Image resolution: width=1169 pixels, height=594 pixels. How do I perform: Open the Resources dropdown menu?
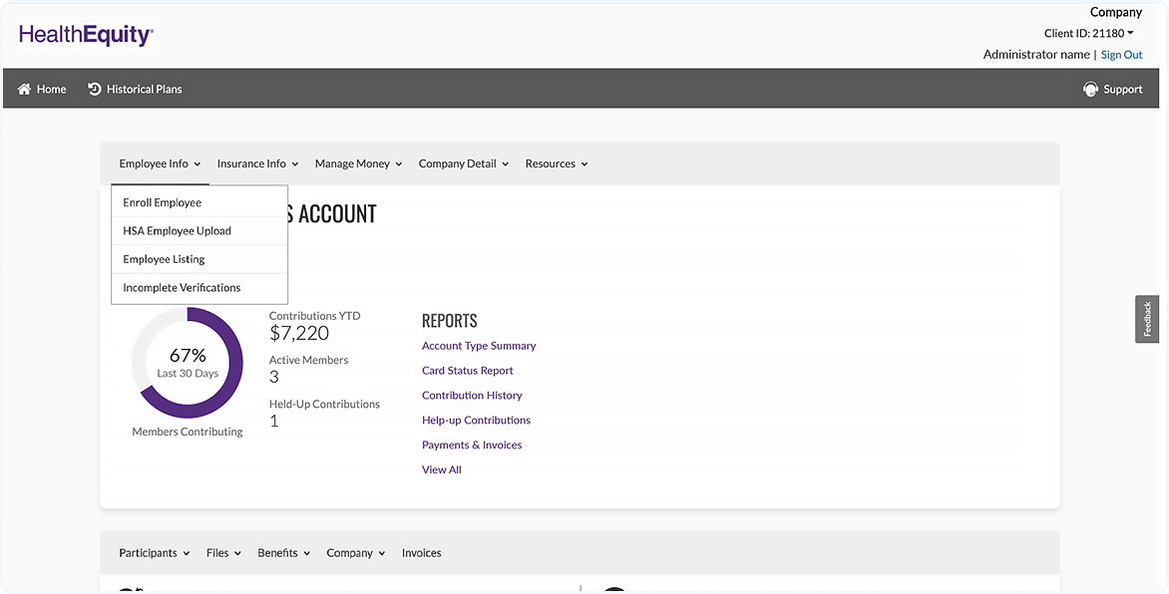click(557, 163)
